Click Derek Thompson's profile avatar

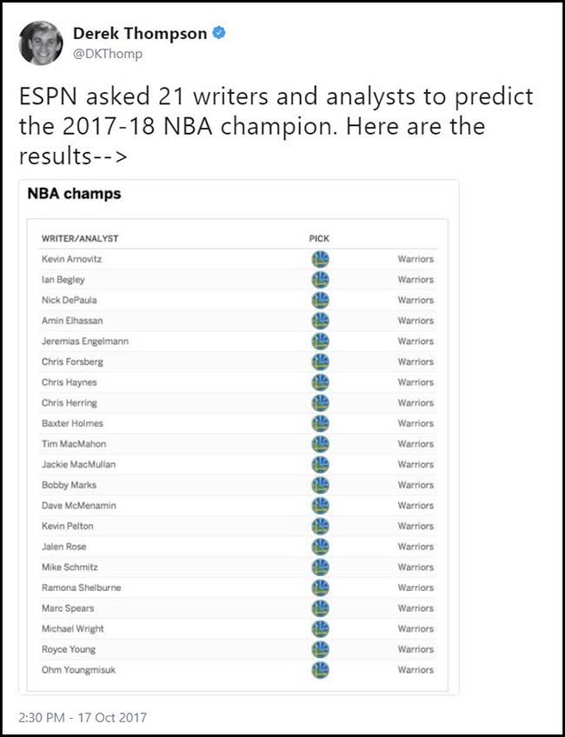(41, 43)
